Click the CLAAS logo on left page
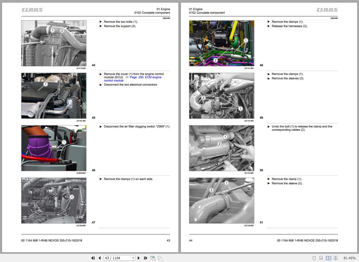The width and height of the screenshot is (359, 262). [x=32, y=10]
